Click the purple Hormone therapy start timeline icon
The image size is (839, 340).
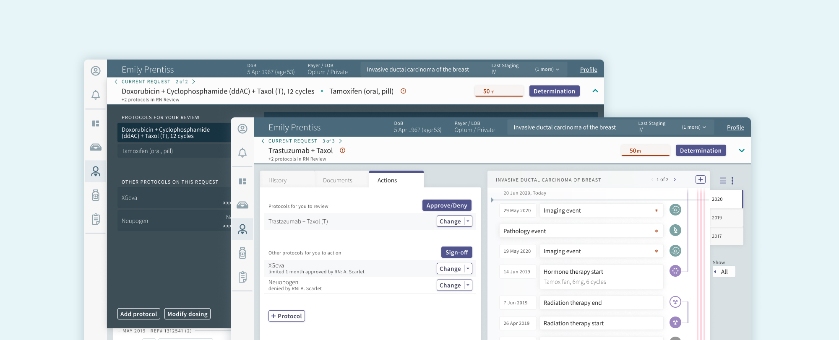tap(675, 271)
